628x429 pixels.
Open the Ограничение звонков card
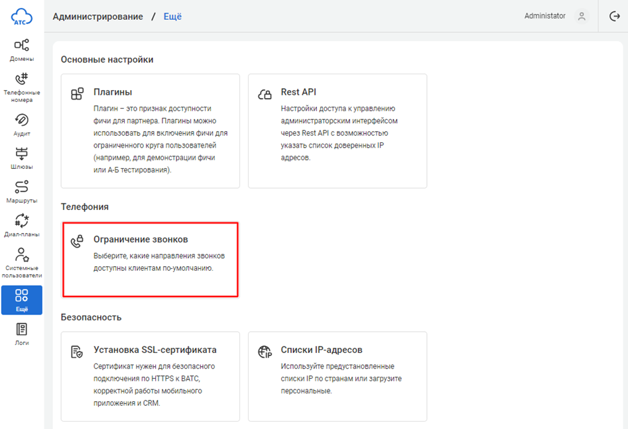click(x=151, y=259)
